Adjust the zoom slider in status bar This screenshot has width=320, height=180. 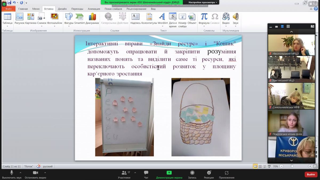(292, 166)
